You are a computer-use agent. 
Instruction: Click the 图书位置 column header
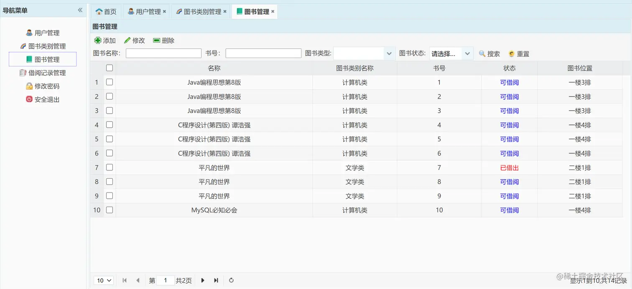coord(580,68)
